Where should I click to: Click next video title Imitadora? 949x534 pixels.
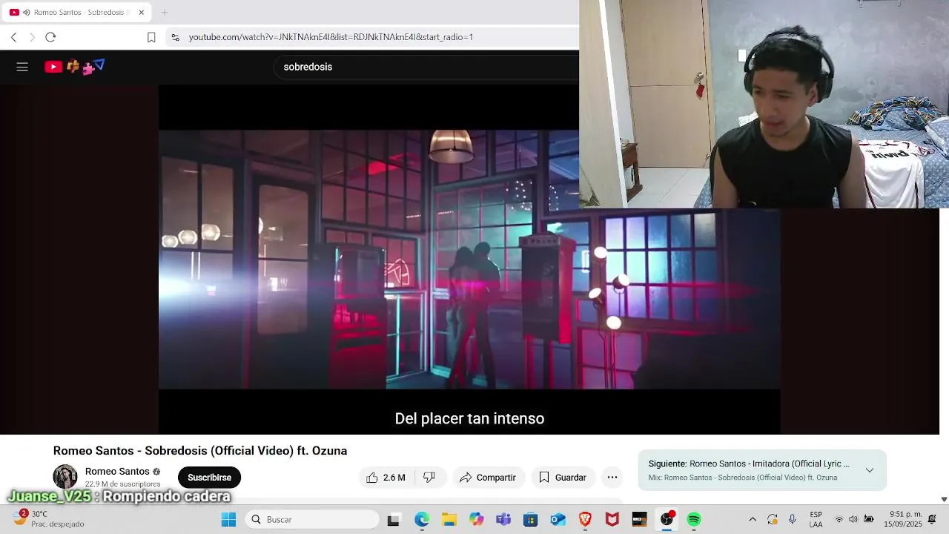pyautogui.click(x=770, y=464)
